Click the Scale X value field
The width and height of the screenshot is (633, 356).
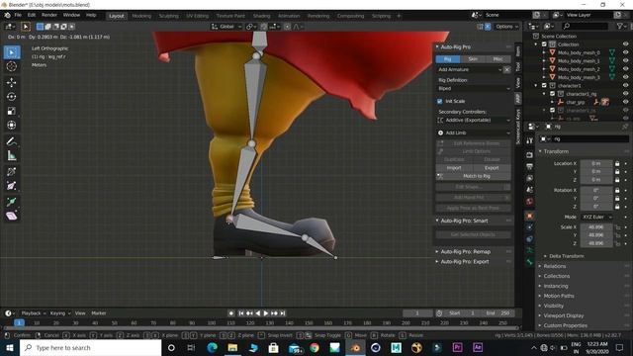[x=596, y=227]
